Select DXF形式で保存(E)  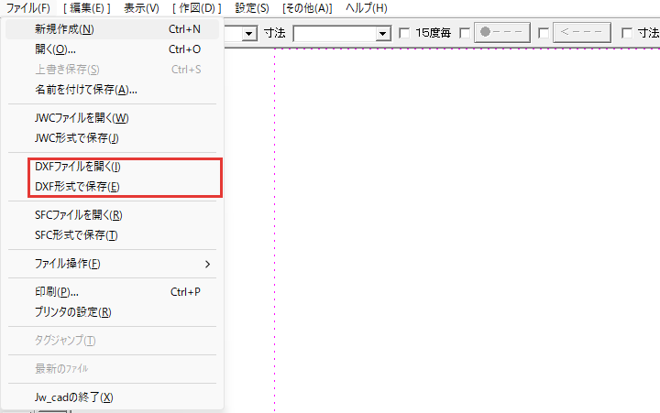(113, 187)
